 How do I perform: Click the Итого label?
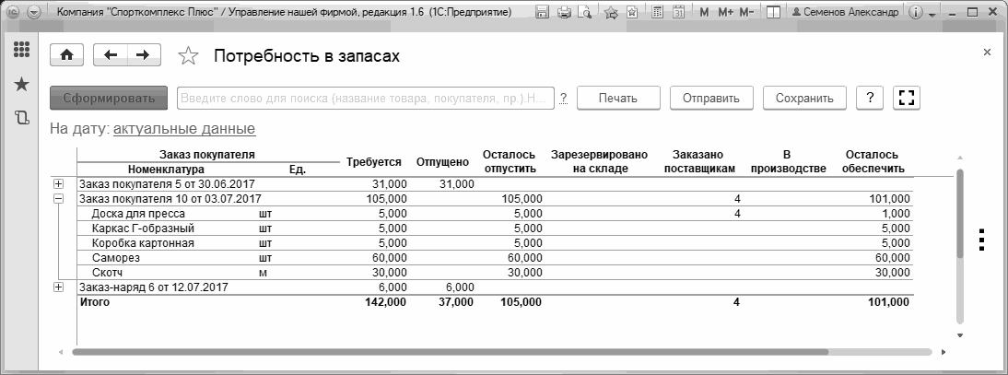point(95,301)
